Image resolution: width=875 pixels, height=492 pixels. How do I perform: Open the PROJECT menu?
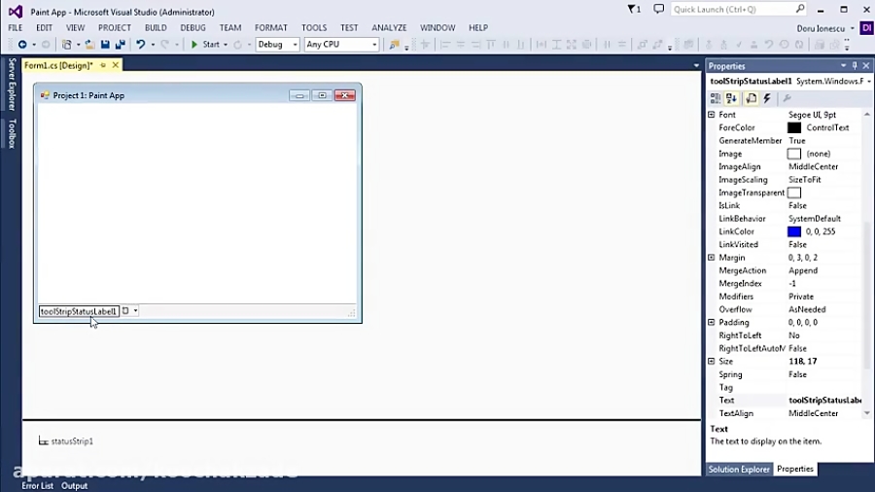(115, 28)
